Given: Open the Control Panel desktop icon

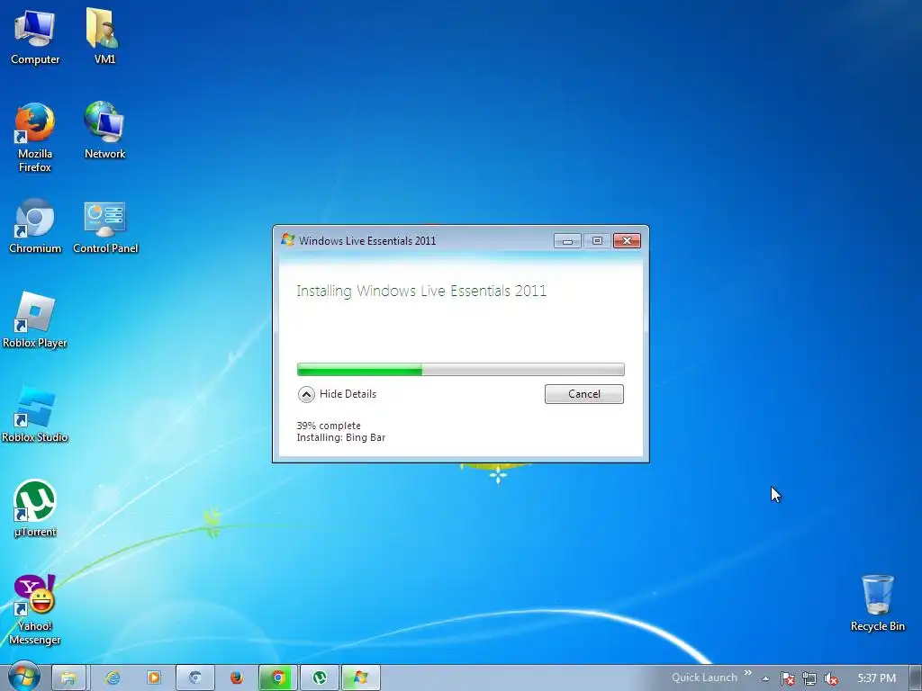Looking at the screenshot, I should [x=105, y=226].
